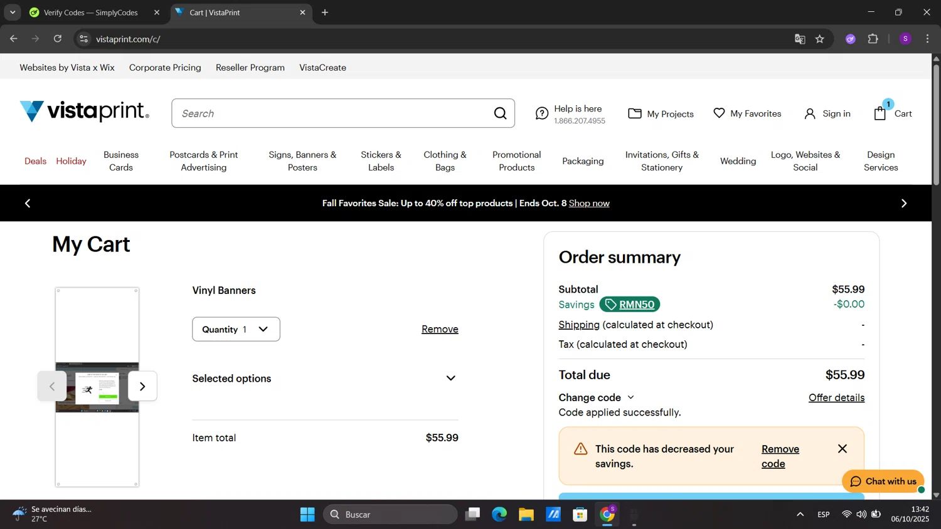Open Chrome three-dot menu
This screenshot has width=941, height=529.
coord(927,39)
